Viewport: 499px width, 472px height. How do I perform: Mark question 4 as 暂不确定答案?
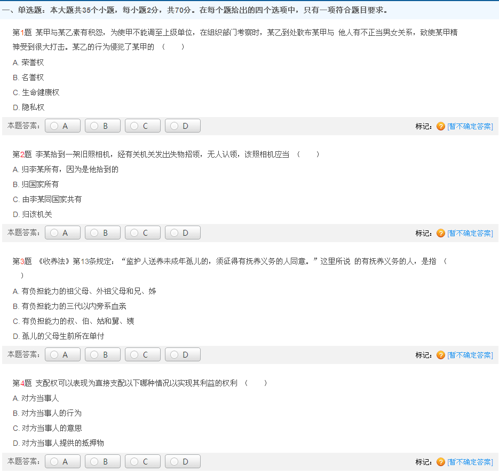pyautogui.click(x=470, y=462)
